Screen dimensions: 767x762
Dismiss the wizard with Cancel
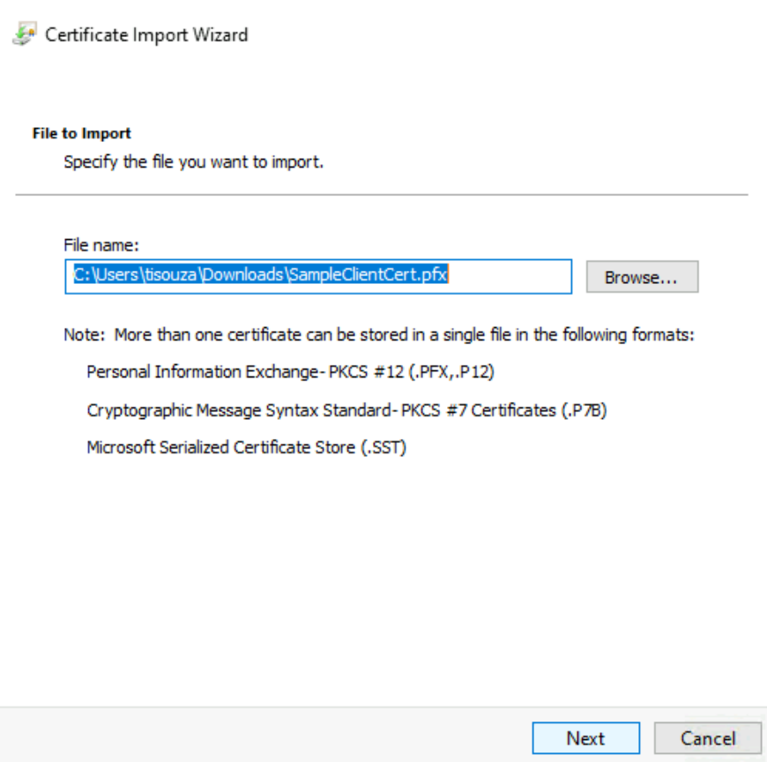[707, 738]
